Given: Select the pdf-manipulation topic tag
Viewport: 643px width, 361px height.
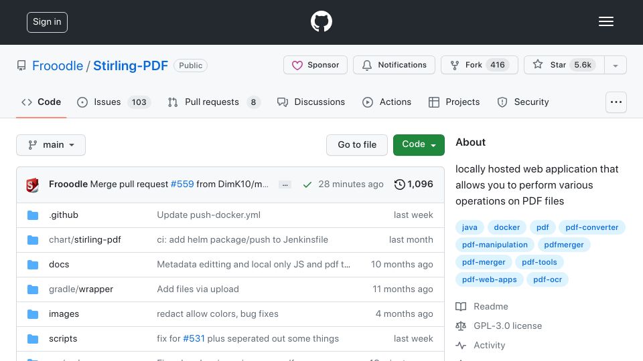Looking at the screenshot, I should tap(494, 245).
